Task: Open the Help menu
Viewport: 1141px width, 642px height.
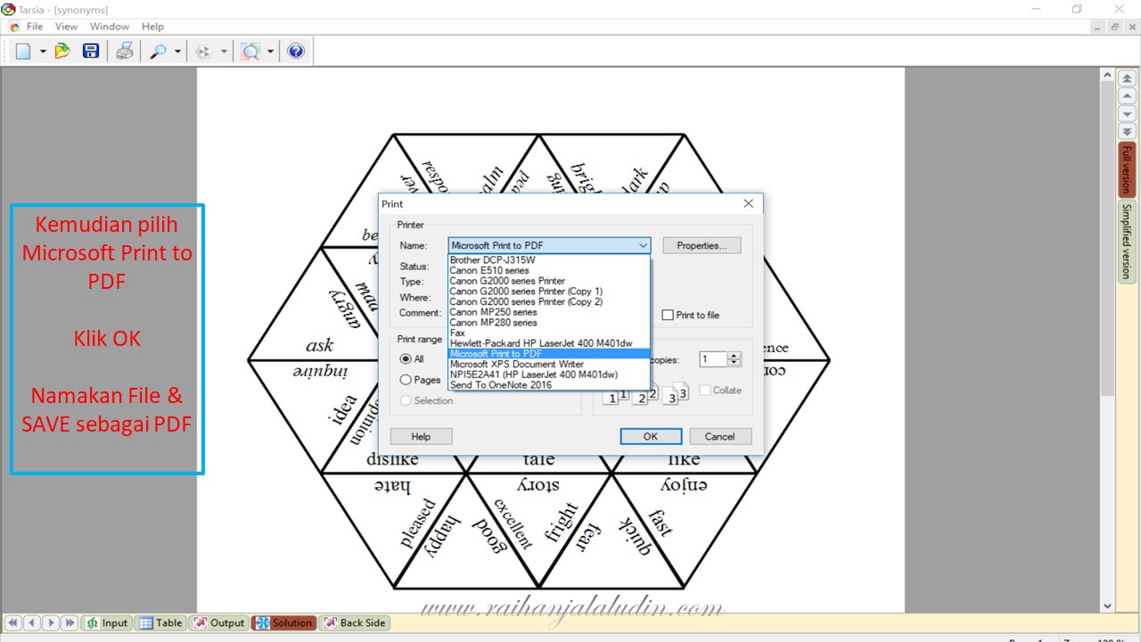Action: [x=152, y=27]
